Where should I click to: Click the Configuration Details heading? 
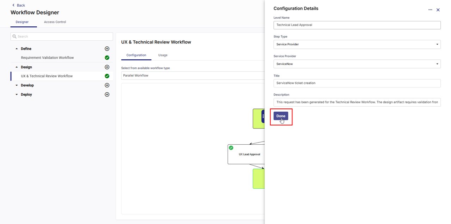point(296,8)
